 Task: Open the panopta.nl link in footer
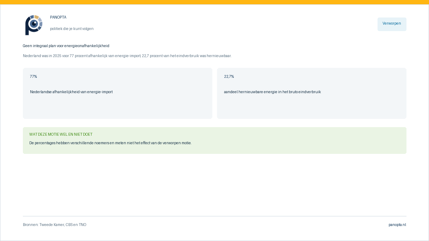pyautogui.click(x=397, y=225)
